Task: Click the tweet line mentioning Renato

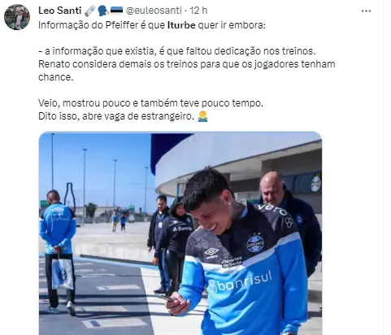Action: click(187, 64)
